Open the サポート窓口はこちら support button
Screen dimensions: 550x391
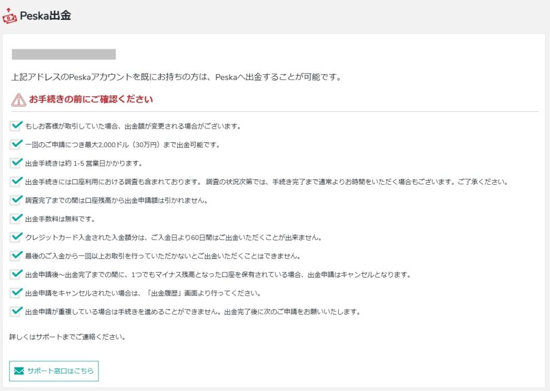pos(54,371)
